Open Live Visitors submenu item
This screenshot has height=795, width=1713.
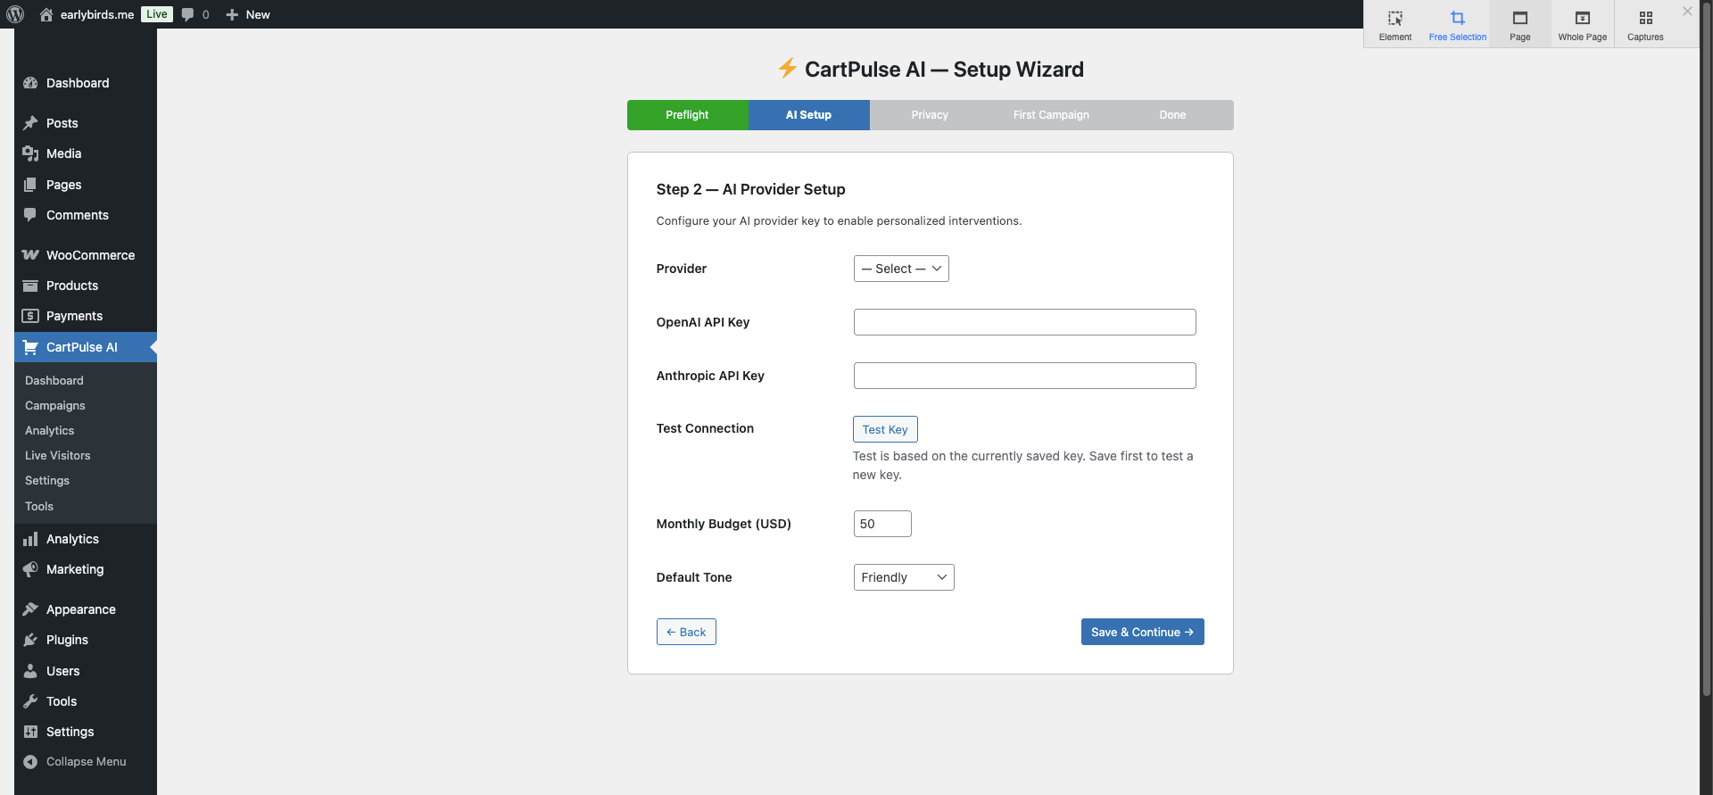(x=58, y=455)
